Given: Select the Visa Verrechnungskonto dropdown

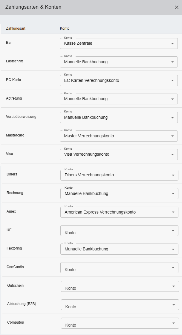Looking at the screenshot, I should (x=119, y=154).
